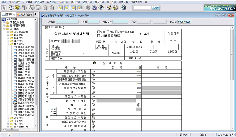Open 수출실적 명세서 tree item

(26, 87)
